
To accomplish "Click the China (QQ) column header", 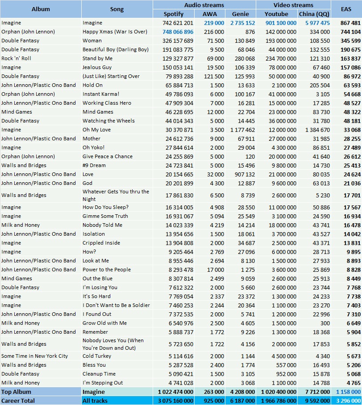I will 314,14.
